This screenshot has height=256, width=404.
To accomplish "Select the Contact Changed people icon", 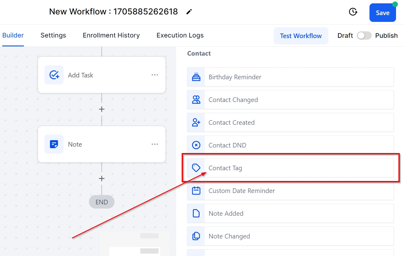I will pos(196,100).
